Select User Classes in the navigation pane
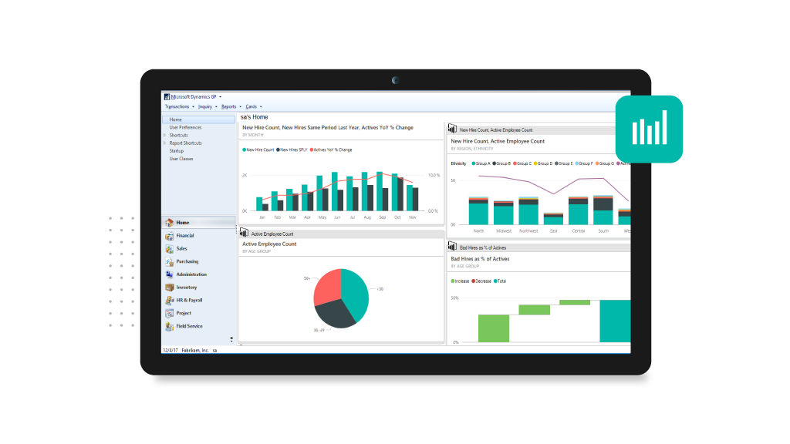This screenshot has height=444, width=790. coord(183,159)
